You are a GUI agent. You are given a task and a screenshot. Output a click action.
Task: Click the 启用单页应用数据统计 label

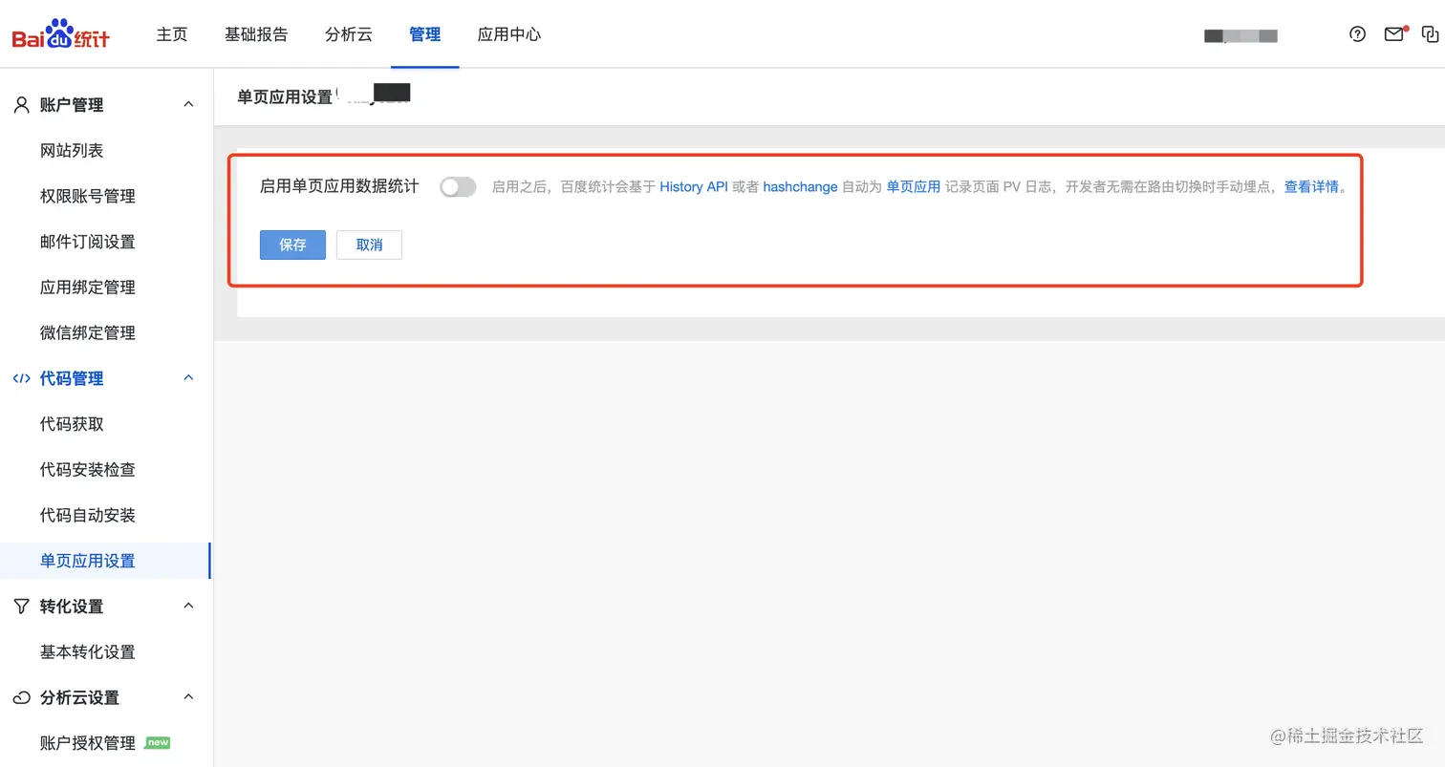(x=339, y=186)
